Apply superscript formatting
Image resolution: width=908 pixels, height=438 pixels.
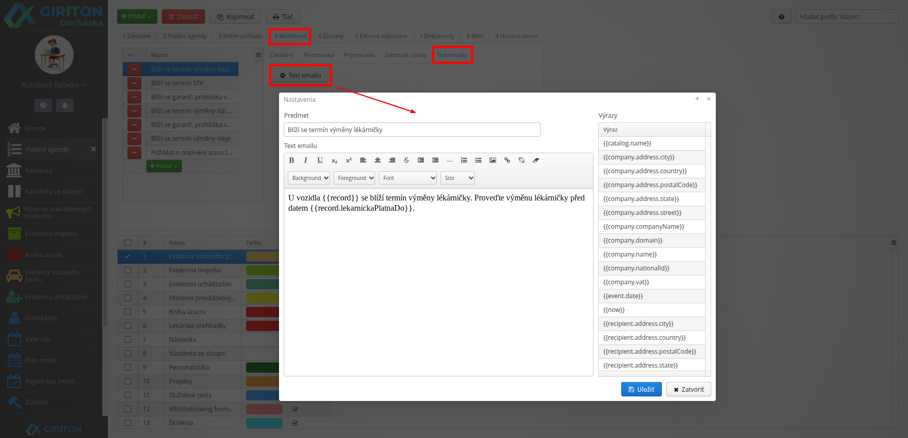pyautogui.click(x=349, y=160)
